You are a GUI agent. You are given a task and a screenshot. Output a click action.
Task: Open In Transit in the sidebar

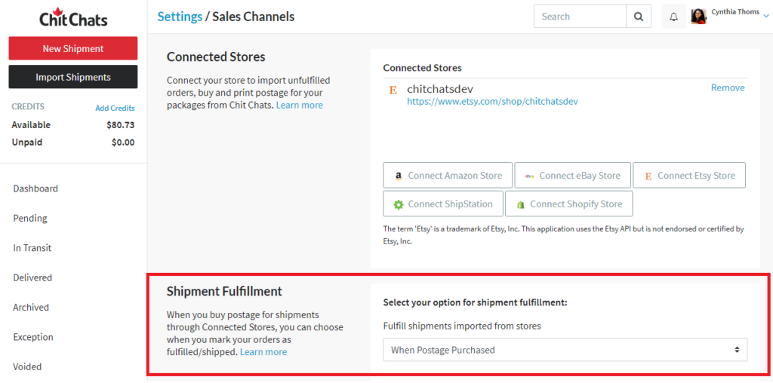pos(32,248)
